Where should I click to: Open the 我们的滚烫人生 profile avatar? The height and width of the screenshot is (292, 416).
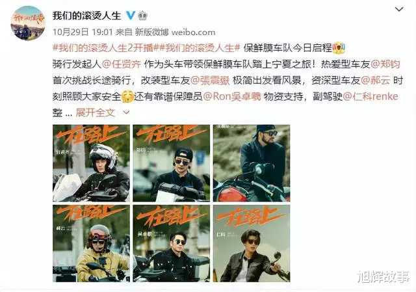pyautogui.click(x=27, y=23)
